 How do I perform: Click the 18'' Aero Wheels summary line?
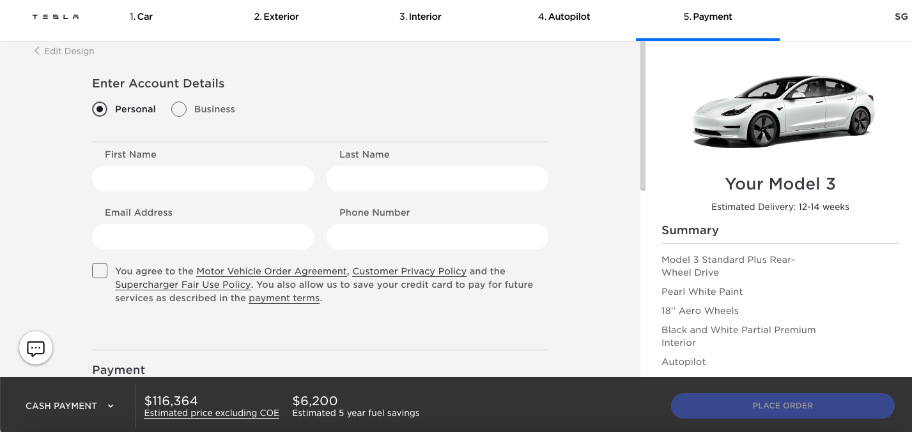(700, 311)
